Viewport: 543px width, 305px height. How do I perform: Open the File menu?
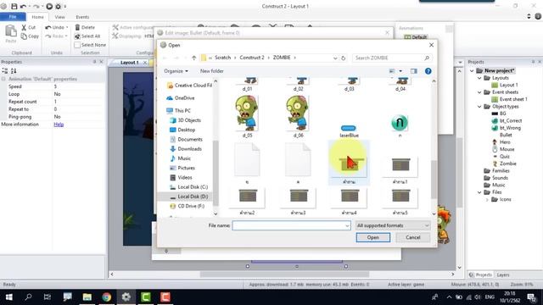[x=13, y=17]
